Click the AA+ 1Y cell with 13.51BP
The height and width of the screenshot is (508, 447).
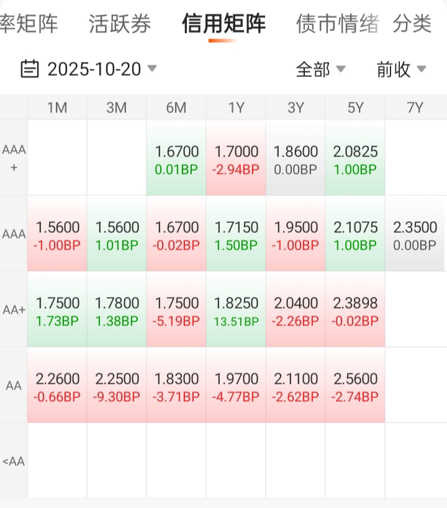click(236, 311)
